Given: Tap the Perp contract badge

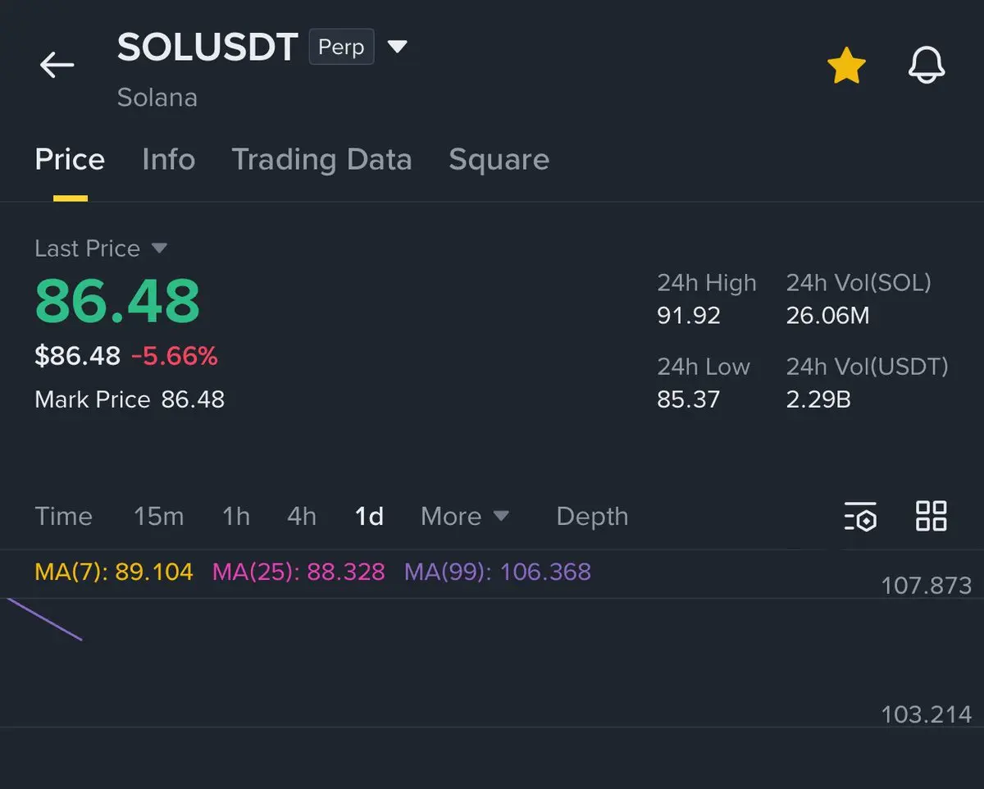Looking at the screenshot, I should (x=341, y=47).
